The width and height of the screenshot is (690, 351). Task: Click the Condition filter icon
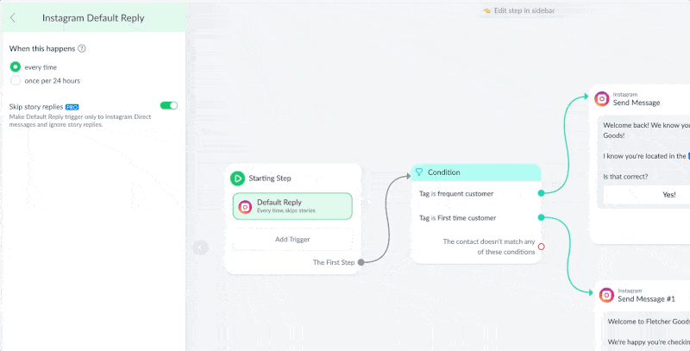click(419, 172)
